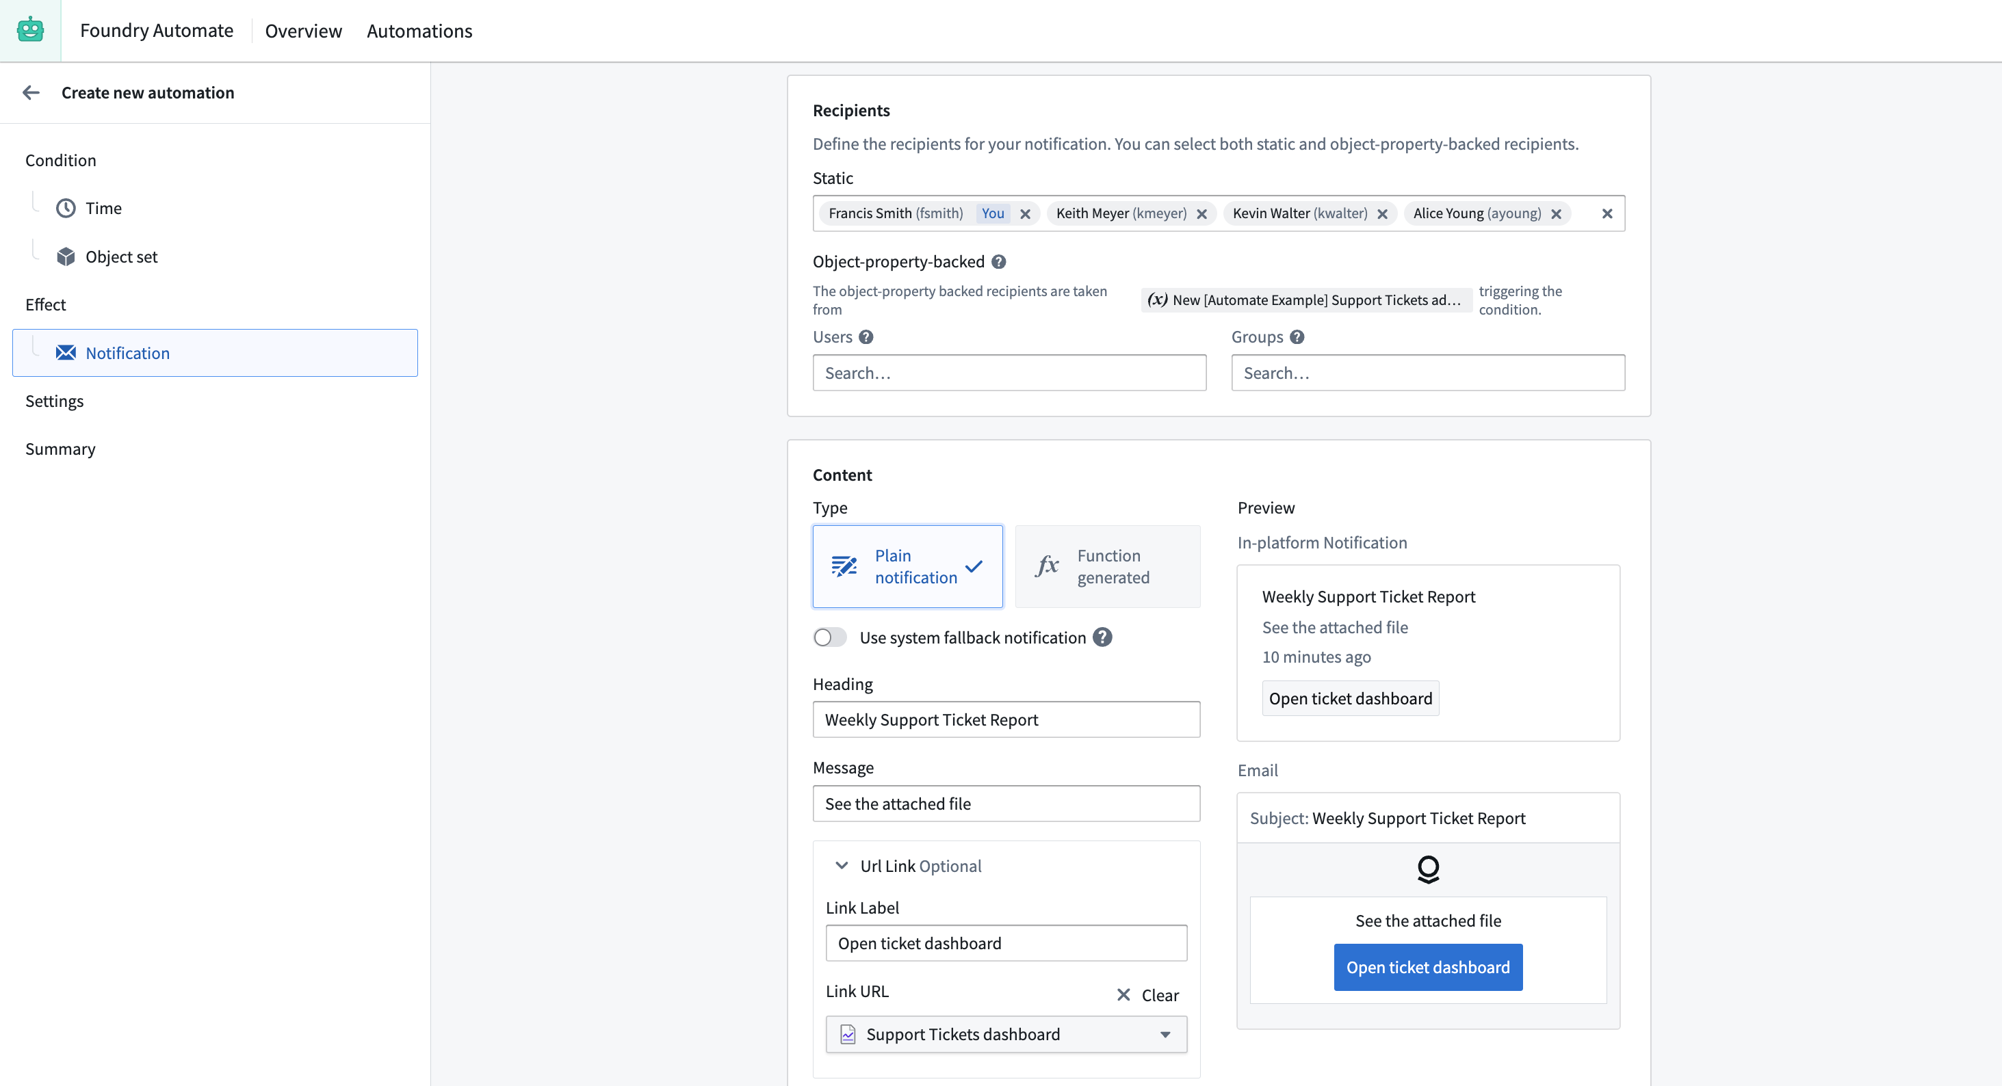The height and width of the screenshot is (1086, 2002).
Task: Remove Keith Meyer from static recipients
Action: (x=1201, y=213)
